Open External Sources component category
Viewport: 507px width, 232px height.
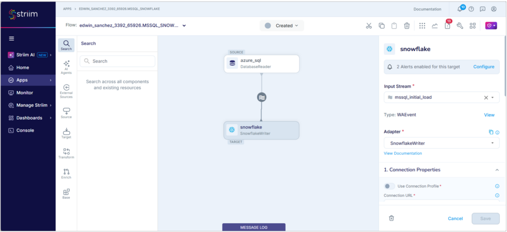66,92
